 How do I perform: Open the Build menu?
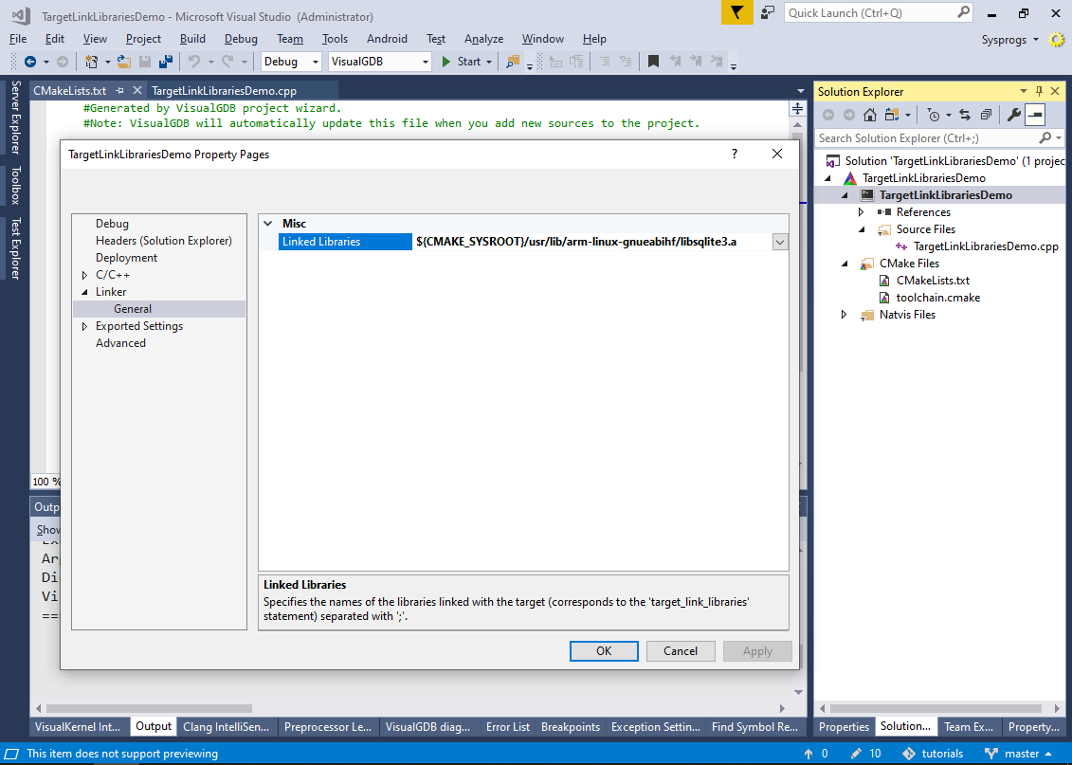(x=192, y=39)
